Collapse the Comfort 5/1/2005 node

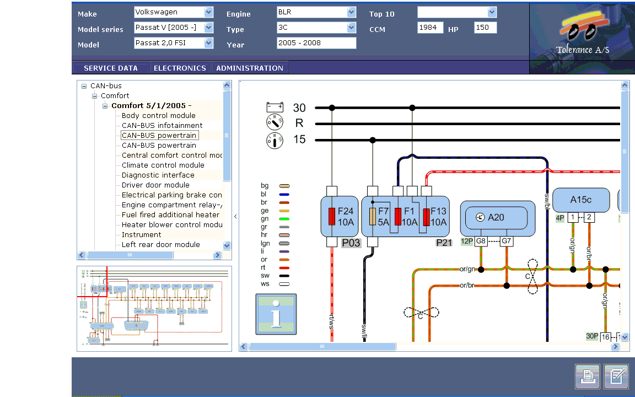pos(105,106)
